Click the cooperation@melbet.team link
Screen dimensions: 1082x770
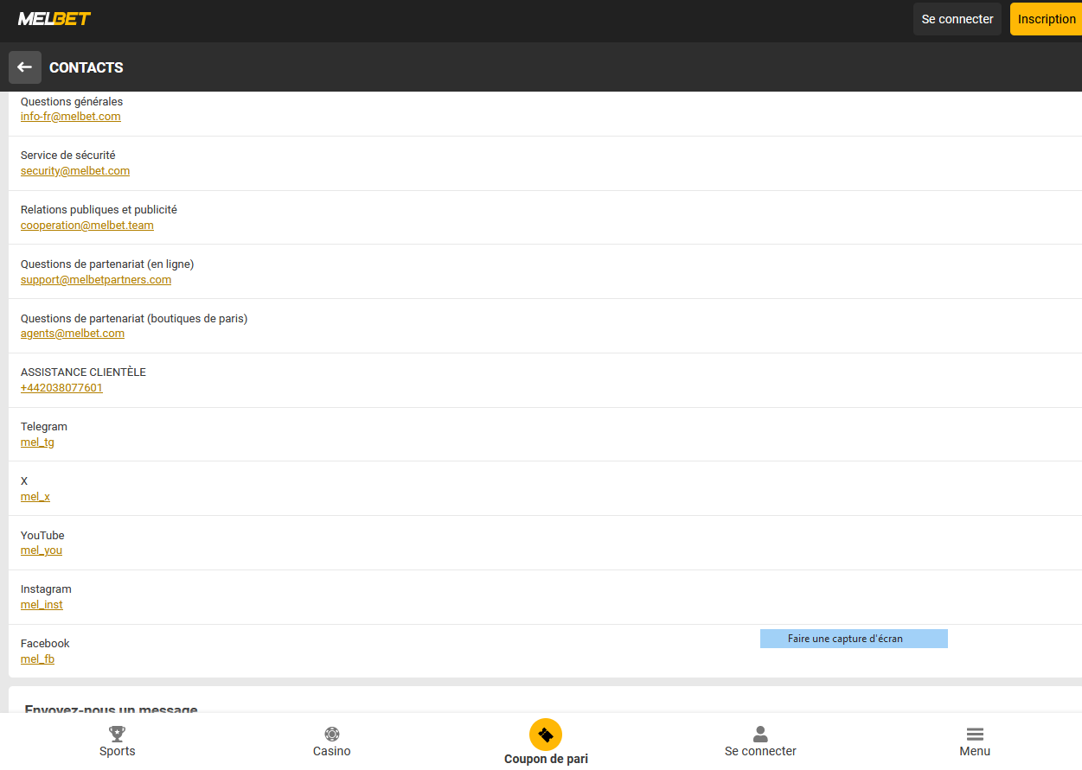pyautogui.click(x=87, y=226)
